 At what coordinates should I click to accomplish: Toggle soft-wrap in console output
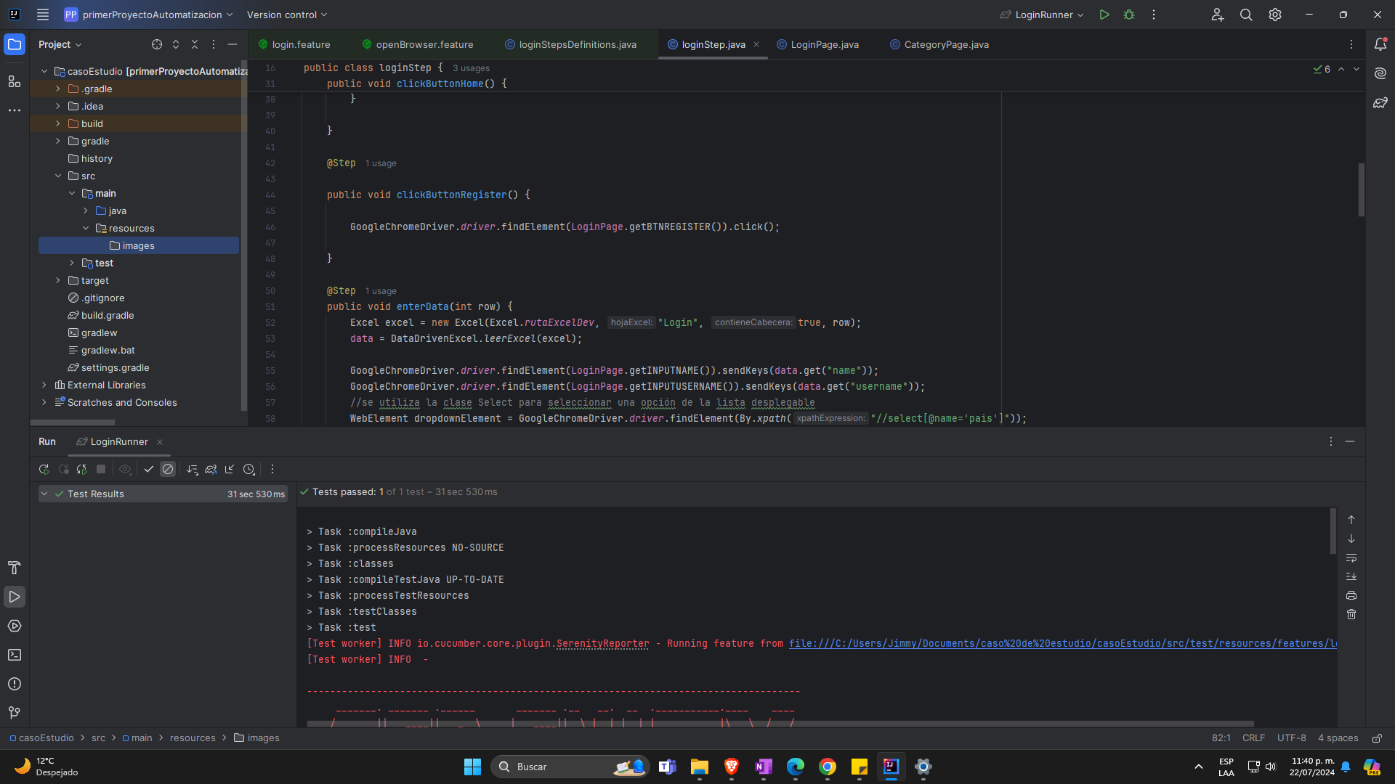click(x=1351, y=558)
